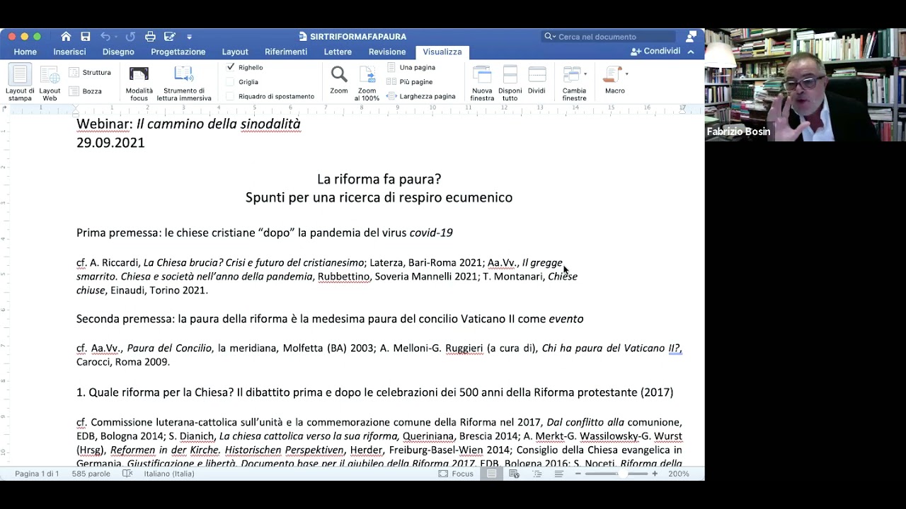
Task: Open the Lettere ribbon tab
Action: (338, 52)
